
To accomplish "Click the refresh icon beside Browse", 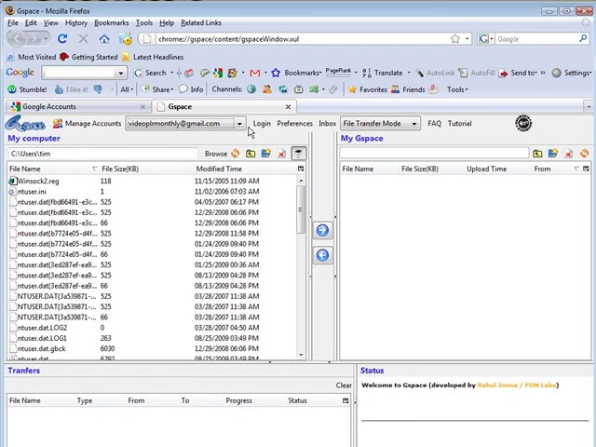I will coord(236,154).
